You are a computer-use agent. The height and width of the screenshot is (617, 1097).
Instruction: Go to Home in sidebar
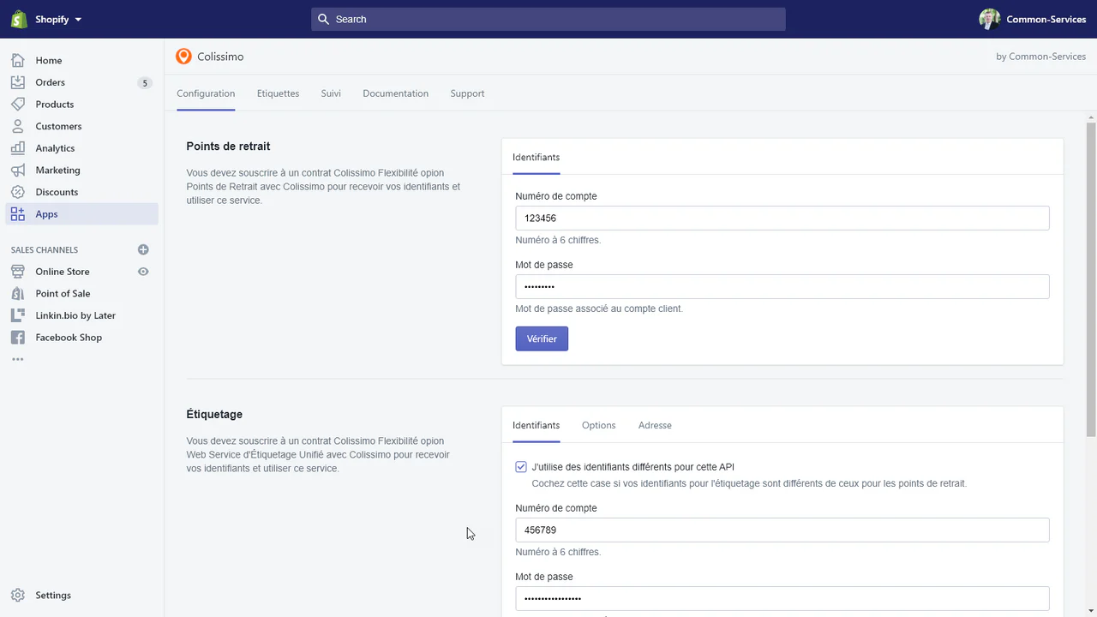point(49,60)
